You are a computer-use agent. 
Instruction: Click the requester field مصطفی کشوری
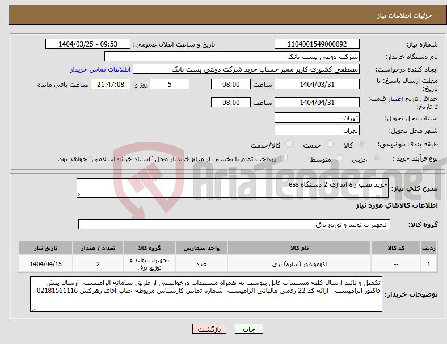[x=246, y=69]
